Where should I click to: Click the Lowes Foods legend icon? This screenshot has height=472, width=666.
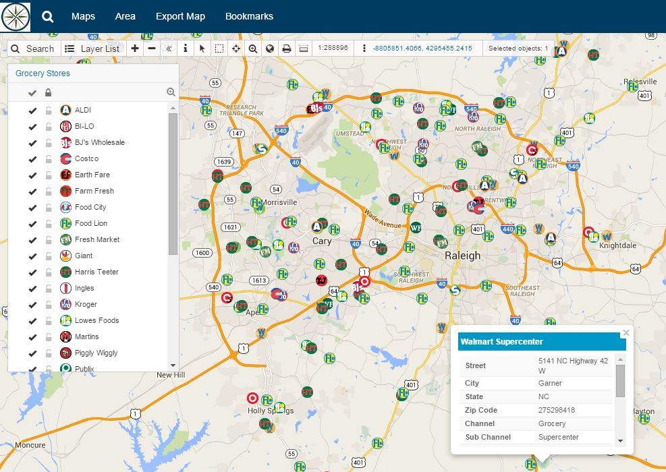click(x=65, y=320)
